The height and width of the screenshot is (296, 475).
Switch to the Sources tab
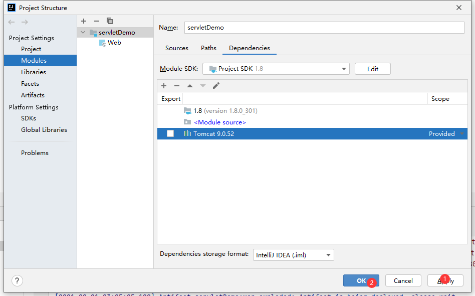point(176,48)
